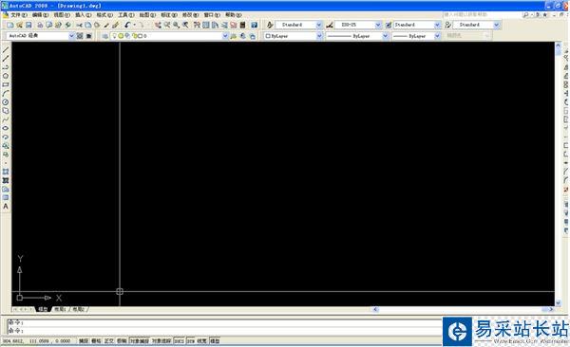Viewport: 570px width, 347px height.
Task: Toggle 捕捉 (Snap) in status bar
Action: (x=84, y=340)
